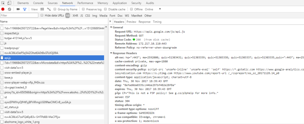The height and width of the screenshot is (124, 304).
Task: Click the Filter text input field
Action: click(19, 15)
